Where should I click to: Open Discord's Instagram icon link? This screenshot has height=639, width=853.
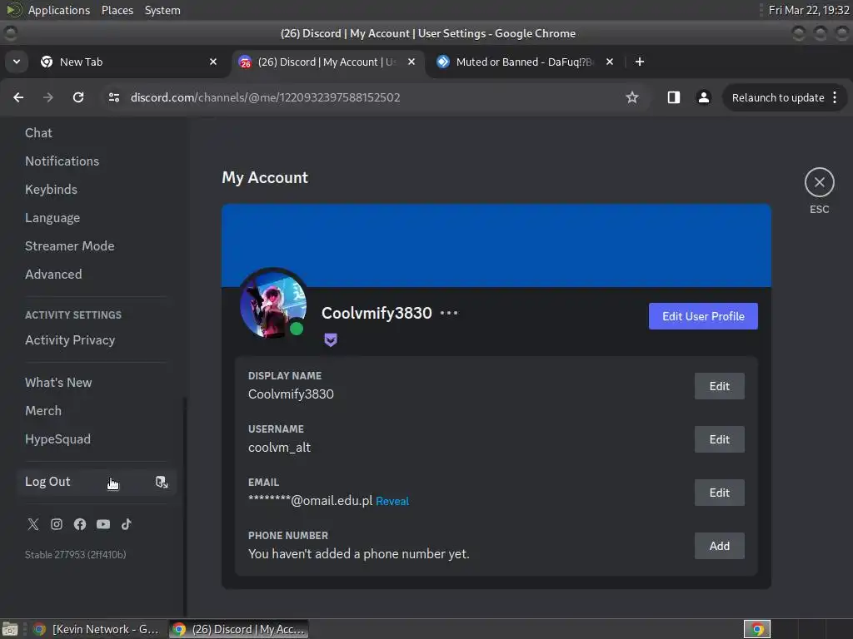click(x=57, y=524)
